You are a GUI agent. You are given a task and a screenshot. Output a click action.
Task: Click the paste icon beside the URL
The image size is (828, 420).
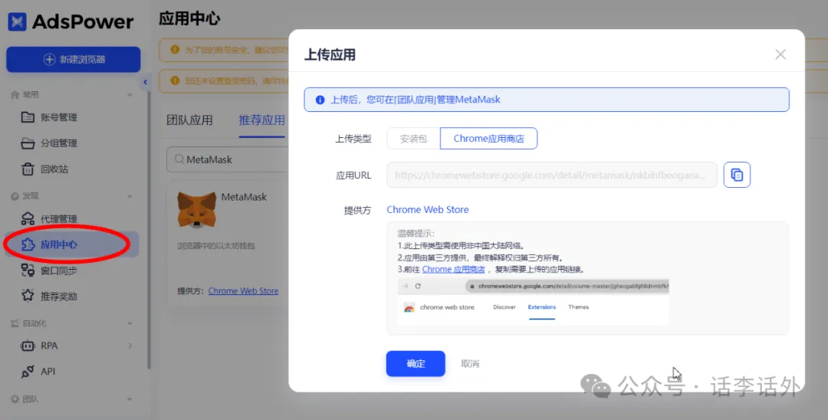[x=737, y=175]
